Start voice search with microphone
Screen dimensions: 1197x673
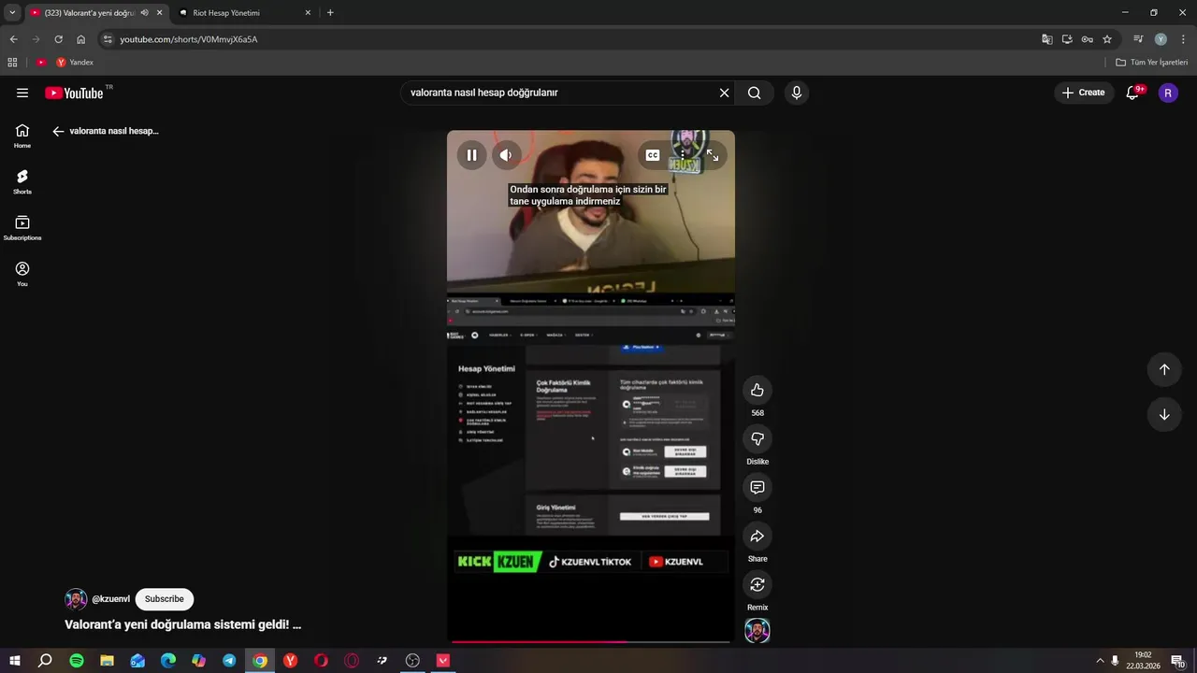tap(797, 93)
